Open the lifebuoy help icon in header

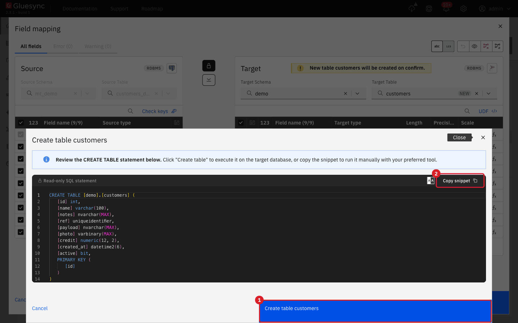(429, 9)
